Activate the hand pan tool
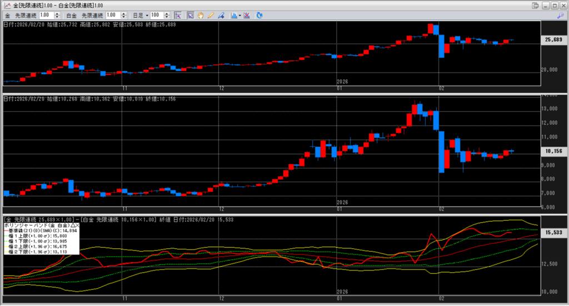 click(201, 15)
